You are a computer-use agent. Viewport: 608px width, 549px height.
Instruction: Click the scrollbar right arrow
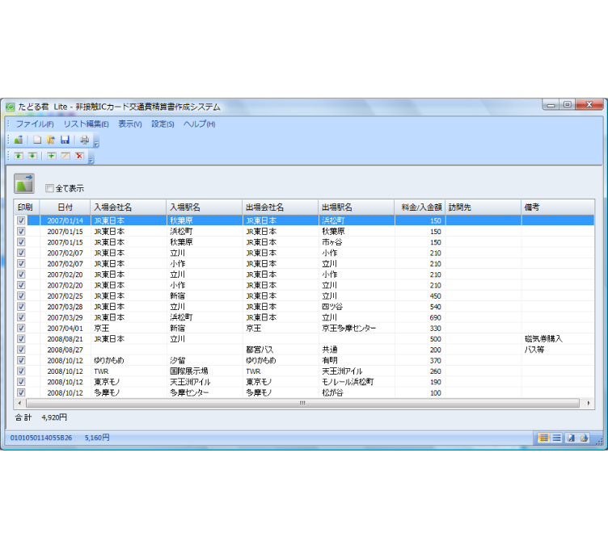[x=589, y=404]
